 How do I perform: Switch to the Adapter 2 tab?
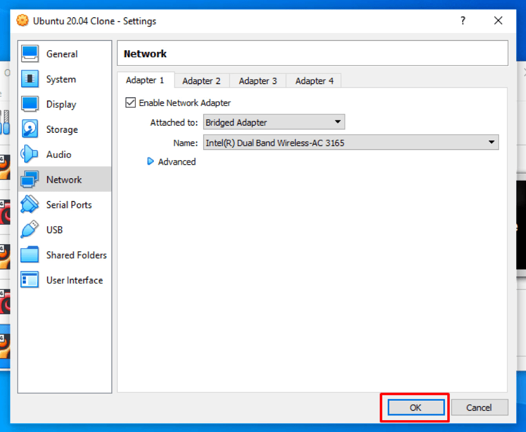coord(202,80)
